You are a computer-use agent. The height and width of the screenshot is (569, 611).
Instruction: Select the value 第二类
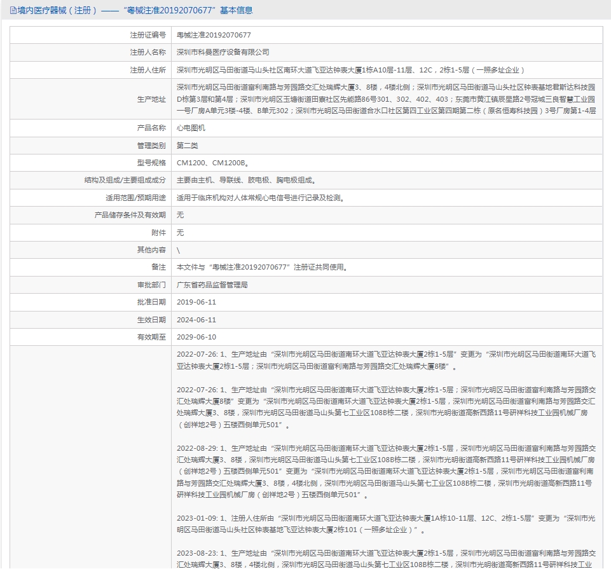coord(188,146)
